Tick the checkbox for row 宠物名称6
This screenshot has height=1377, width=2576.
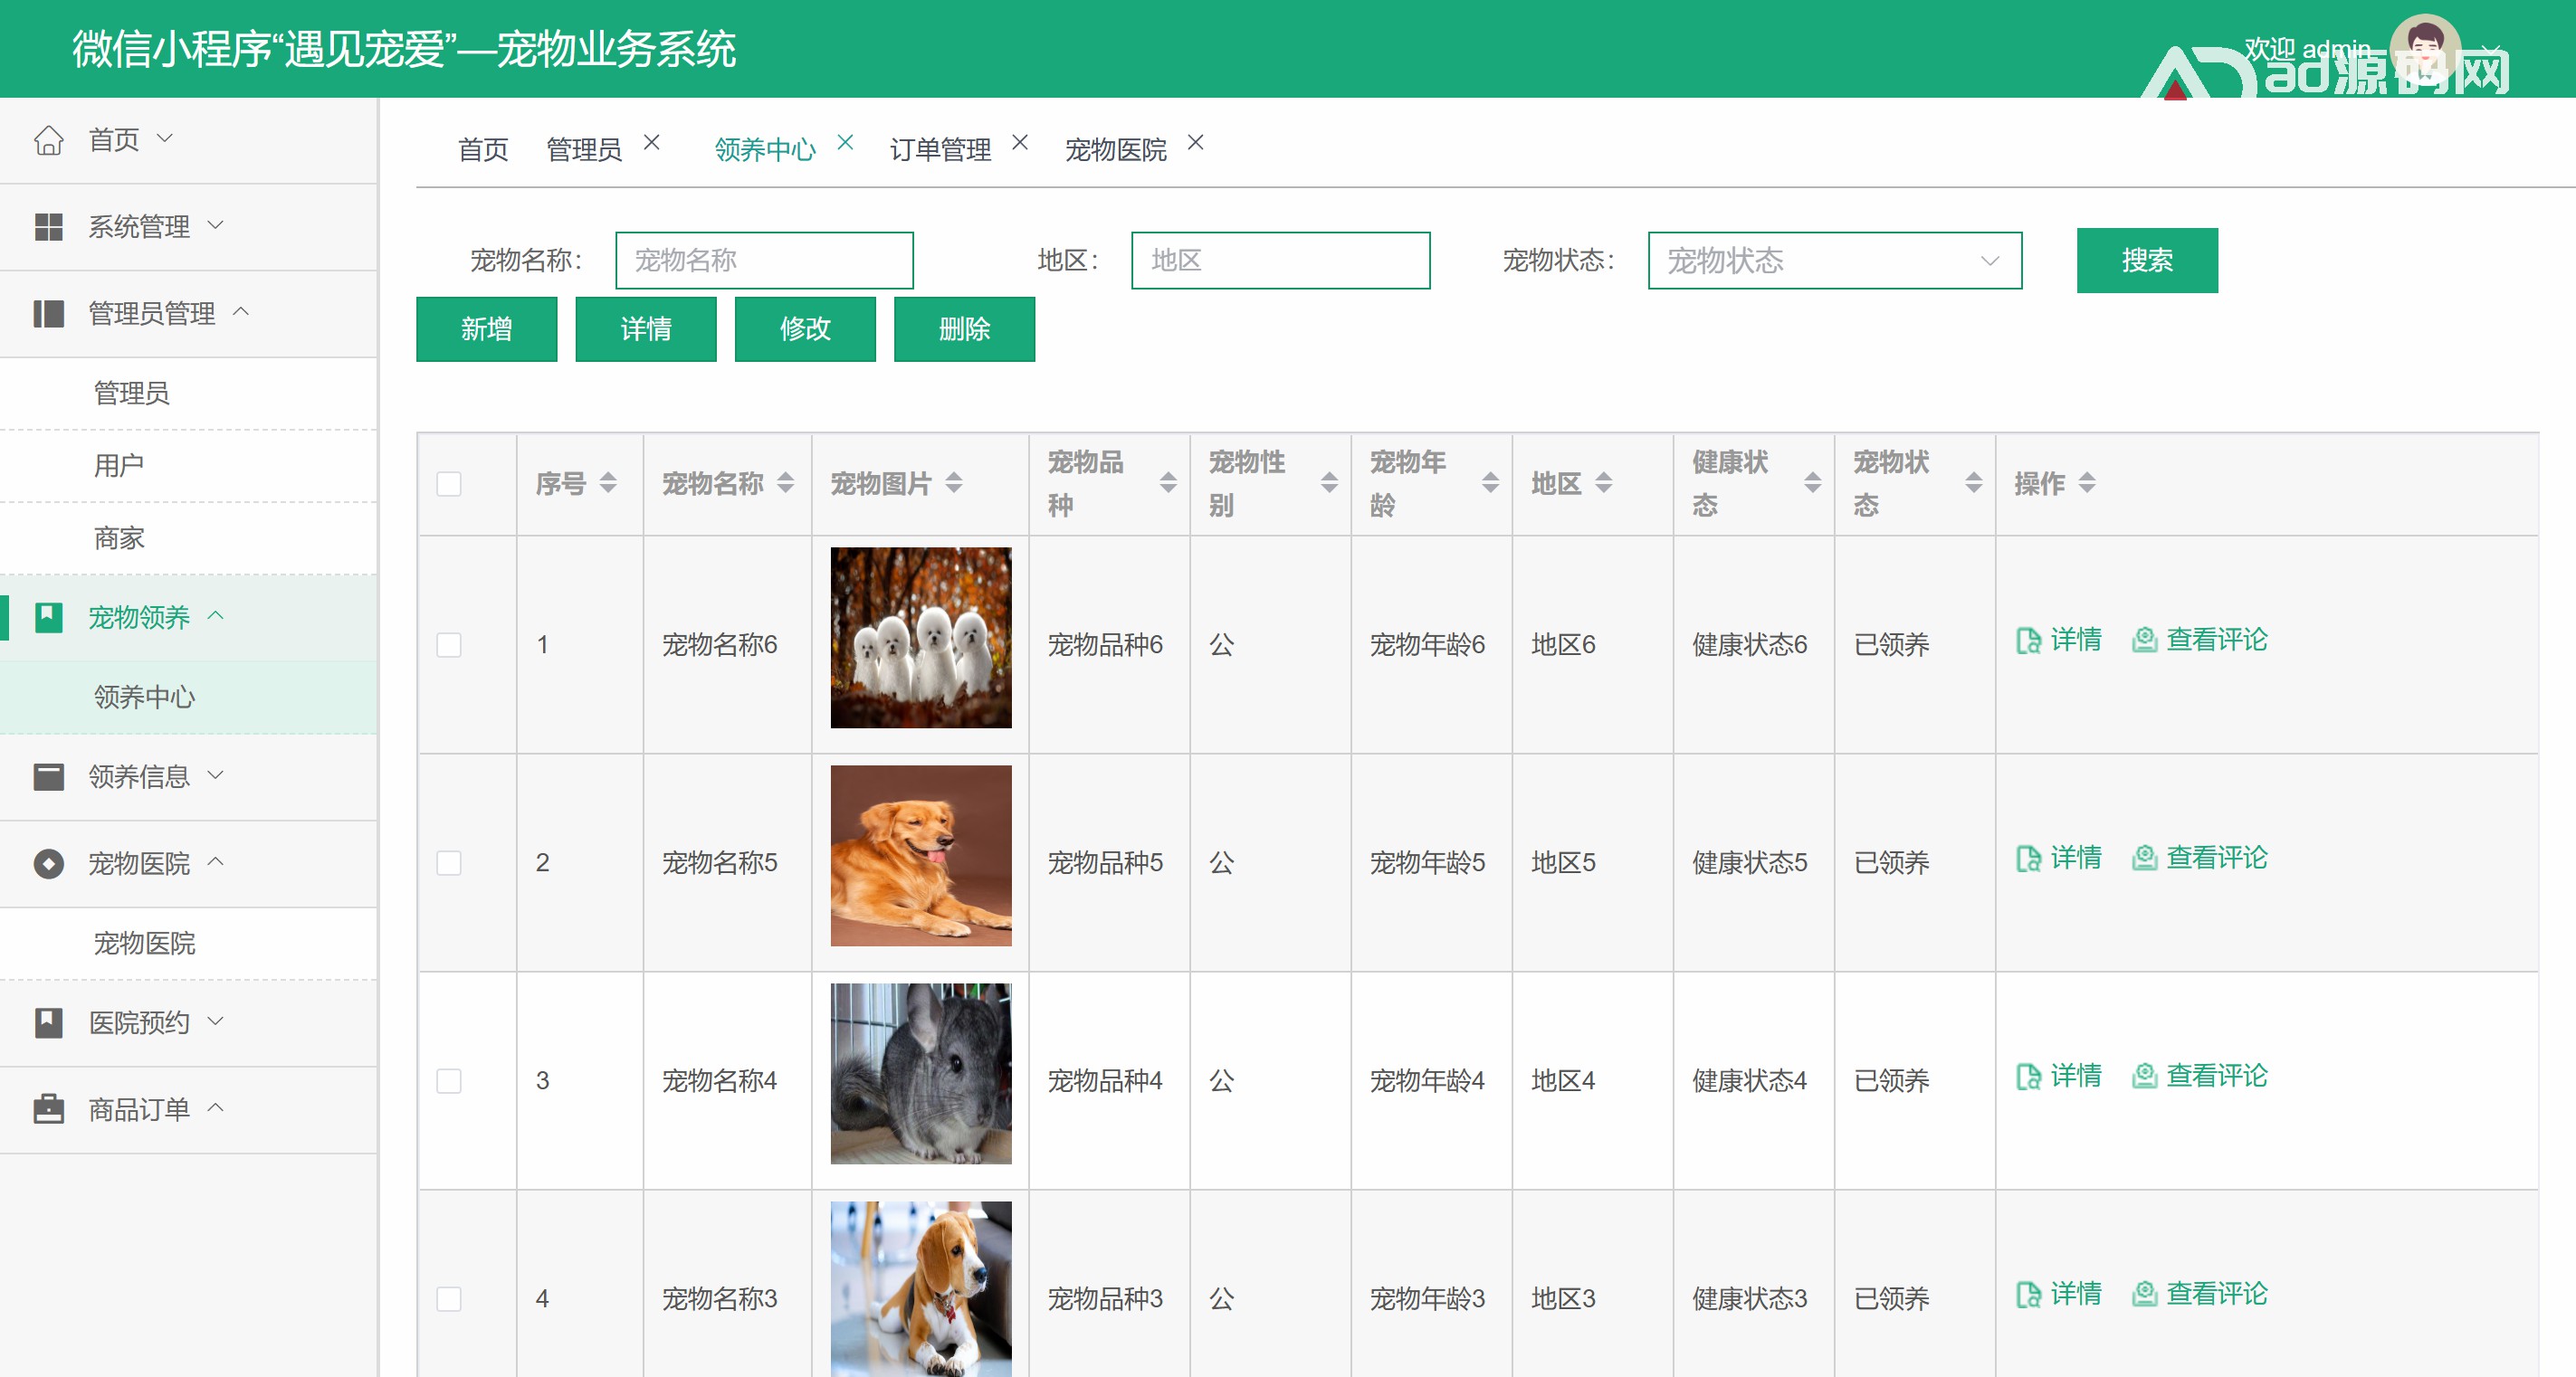pyautogui.click(x=449, y=644)
